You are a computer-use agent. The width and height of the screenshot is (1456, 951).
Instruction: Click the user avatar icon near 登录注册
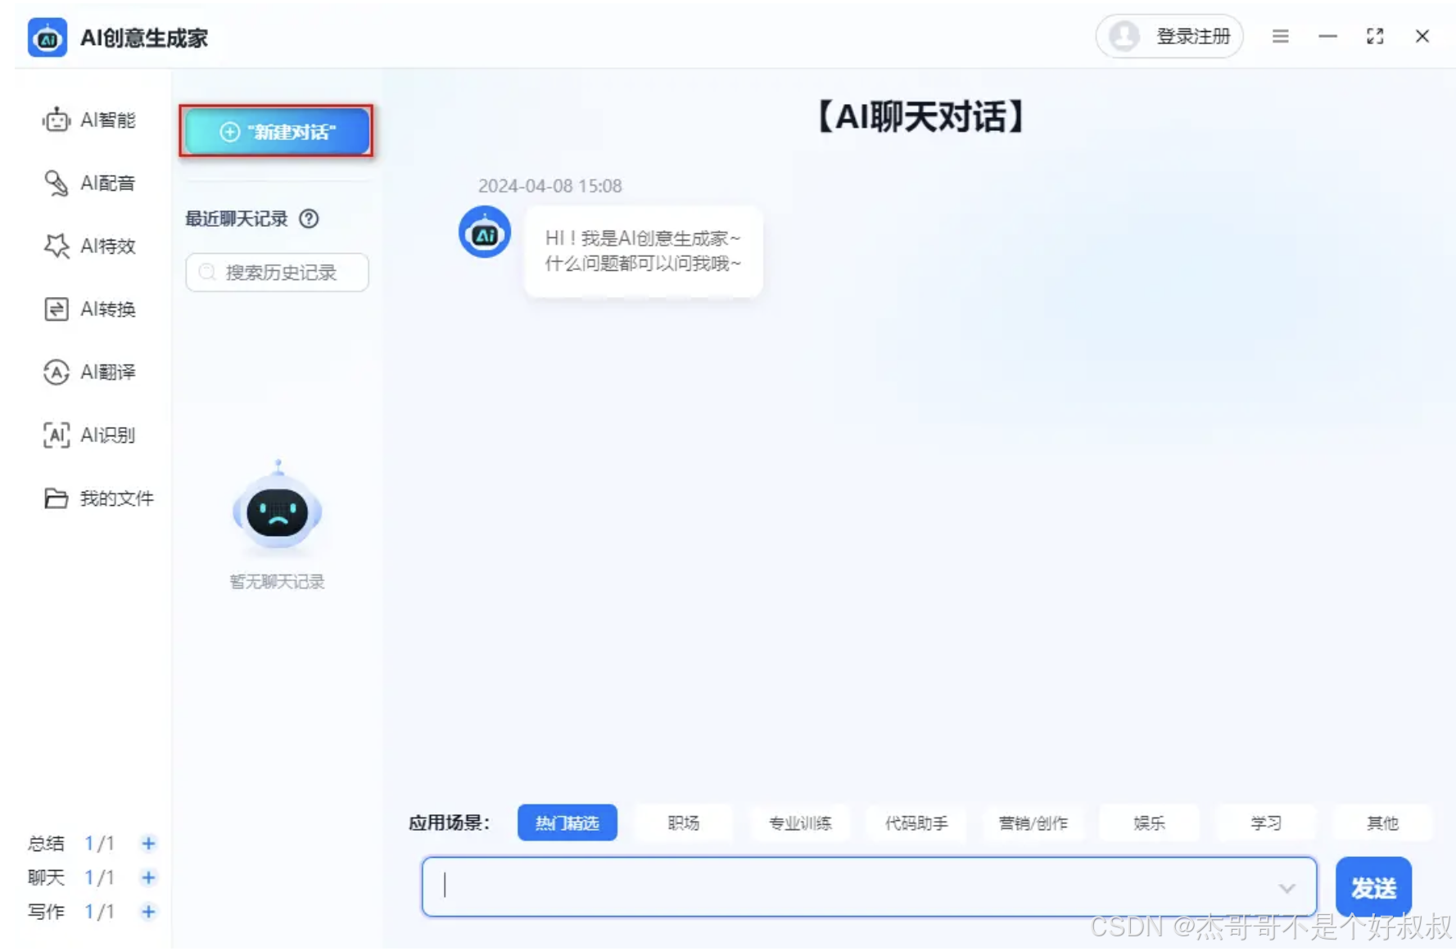click(1124, 36)
